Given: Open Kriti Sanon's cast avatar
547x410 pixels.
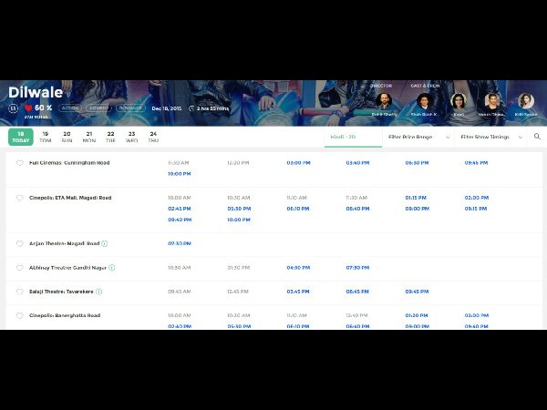Looking at the screenshot, I should (526, 101).
